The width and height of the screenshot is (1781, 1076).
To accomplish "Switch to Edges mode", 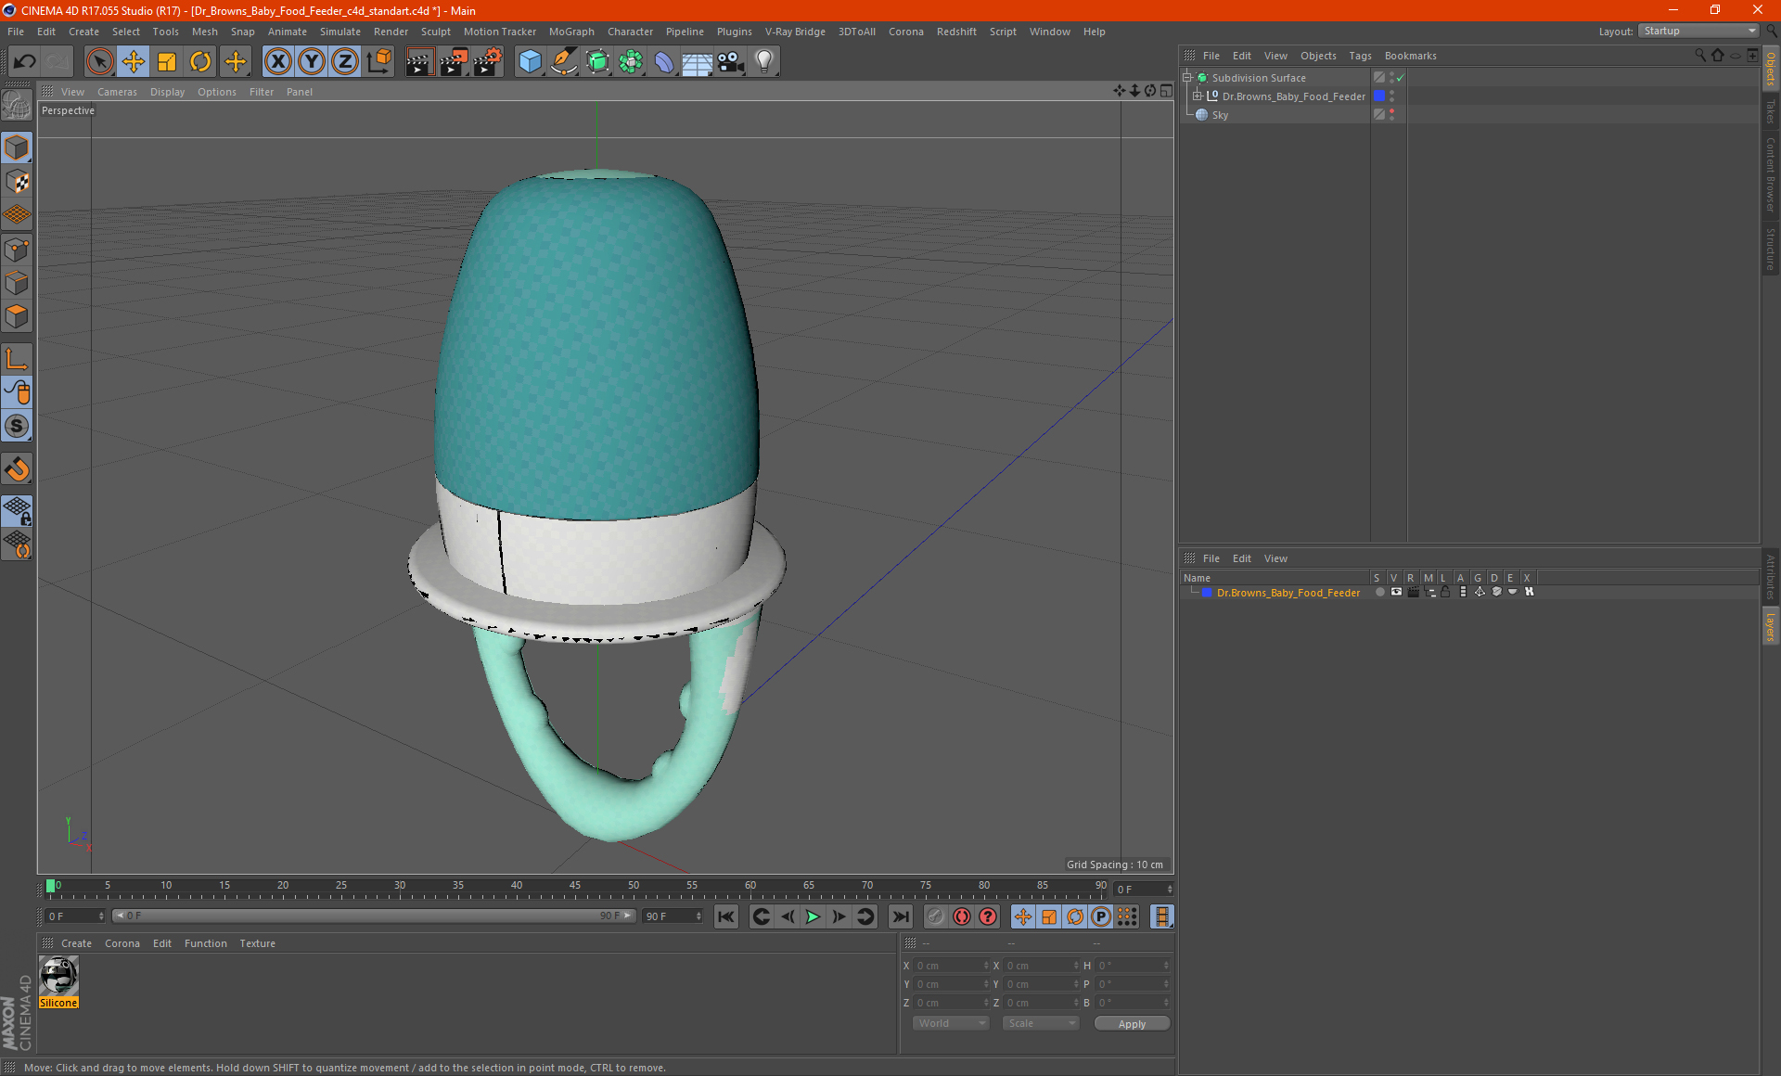I will click(x=17, y=283).
